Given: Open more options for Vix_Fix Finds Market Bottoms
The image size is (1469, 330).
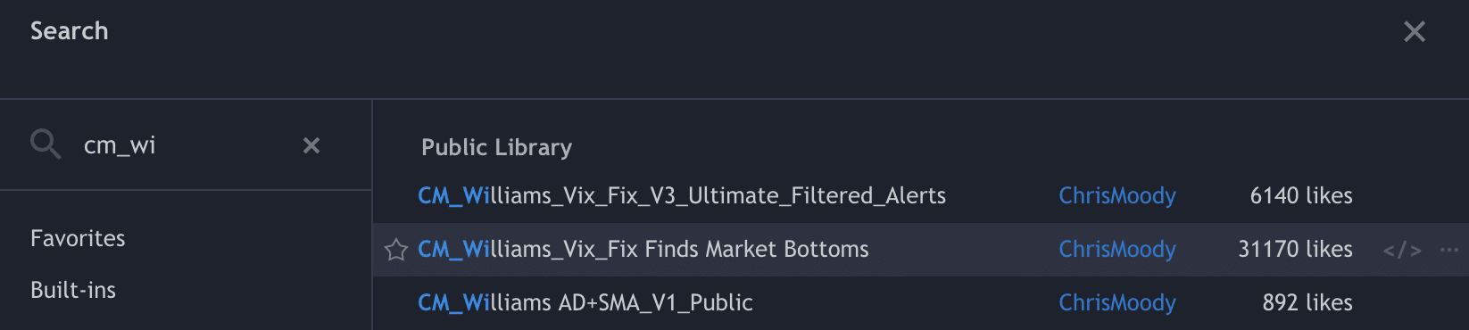Looking at the screenshot, I should [1449, 250].
